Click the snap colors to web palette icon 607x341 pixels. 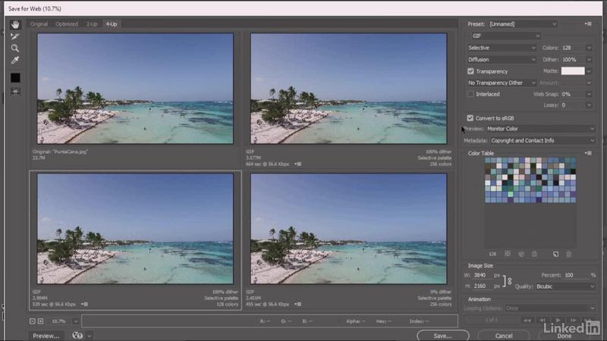(x=521, y=254)
